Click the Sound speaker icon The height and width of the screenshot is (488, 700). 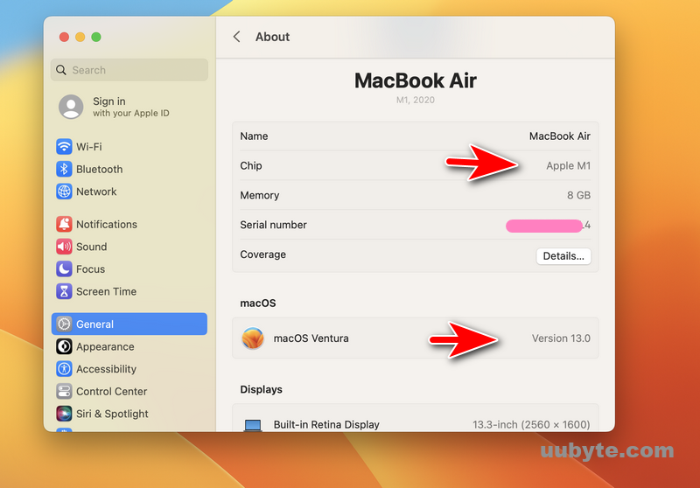(x=64, y=247)
